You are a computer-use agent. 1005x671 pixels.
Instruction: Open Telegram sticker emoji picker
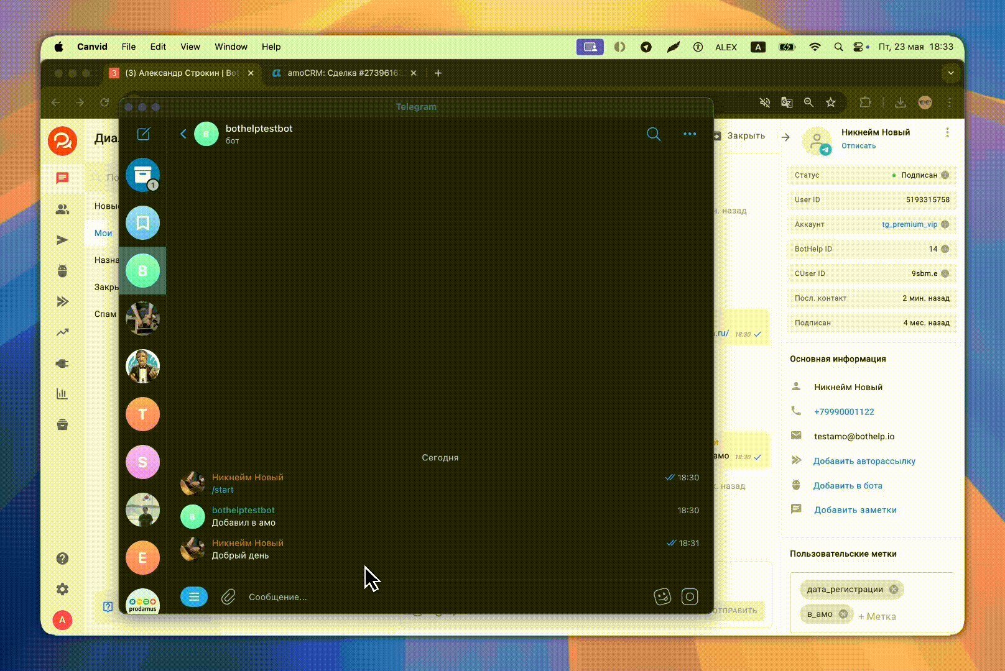click(x=662, y=596)
